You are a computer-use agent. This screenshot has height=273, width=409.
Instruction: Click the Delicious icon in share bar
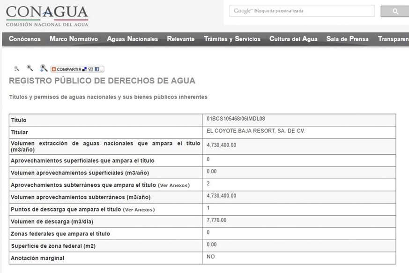tap(85, 69)
